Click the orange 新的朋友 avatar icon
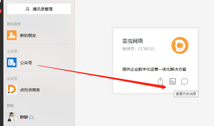The width and height of the screenshot is (214, 126). pos(12,35)
